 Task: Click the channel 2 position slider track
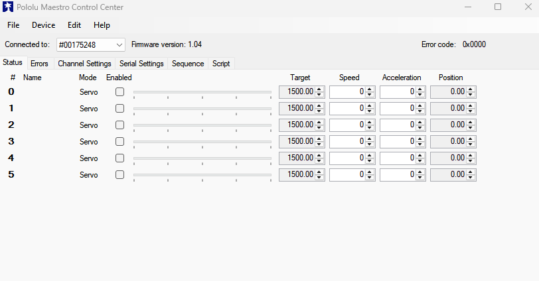coord(202,125)
